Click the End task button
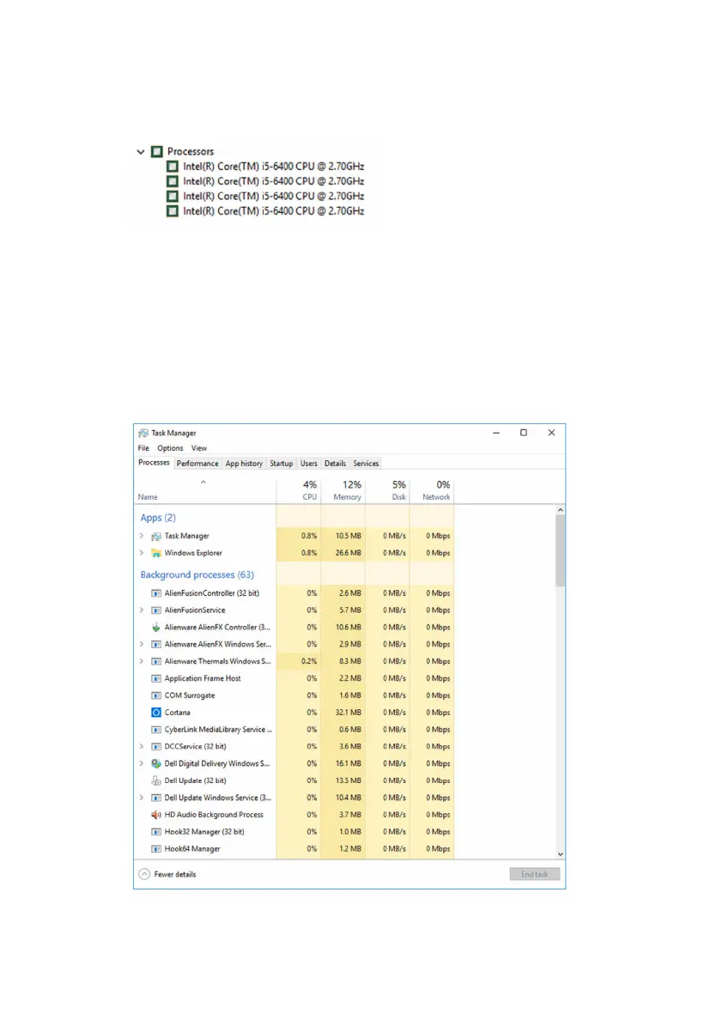 [x=534, y=874]
